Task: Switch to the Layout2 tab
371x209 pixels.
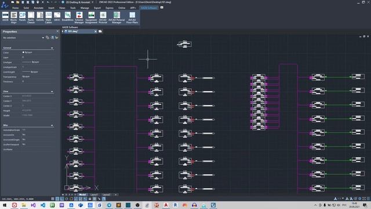Action: [107, 194]
